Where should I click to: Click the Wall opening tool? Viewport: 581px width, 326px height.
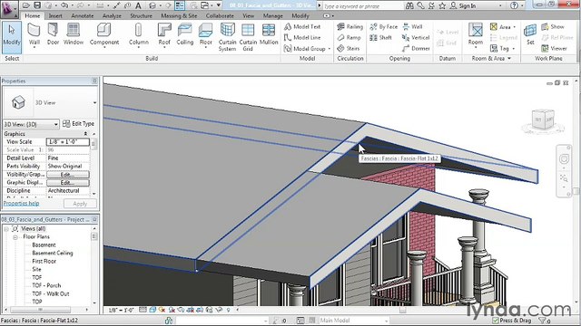[412, 26]
